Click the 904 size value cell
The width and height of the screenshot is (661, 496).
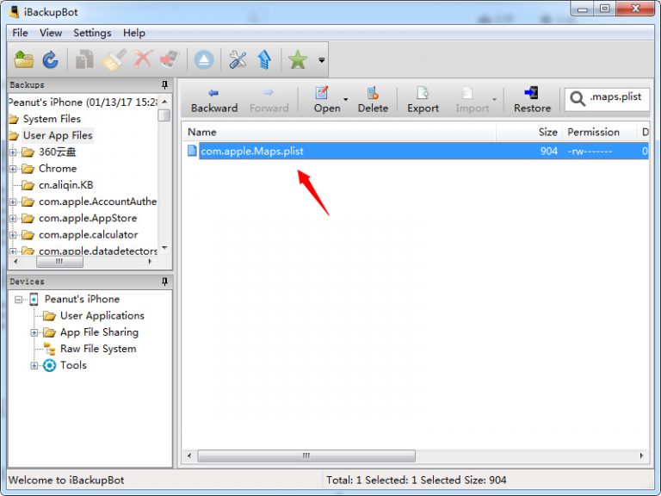549,151
